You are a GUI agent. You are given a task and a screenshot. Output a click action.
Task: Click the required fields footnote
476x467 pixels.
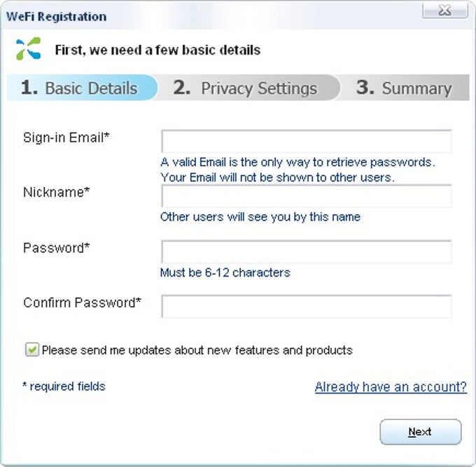[x=64, y=386]
